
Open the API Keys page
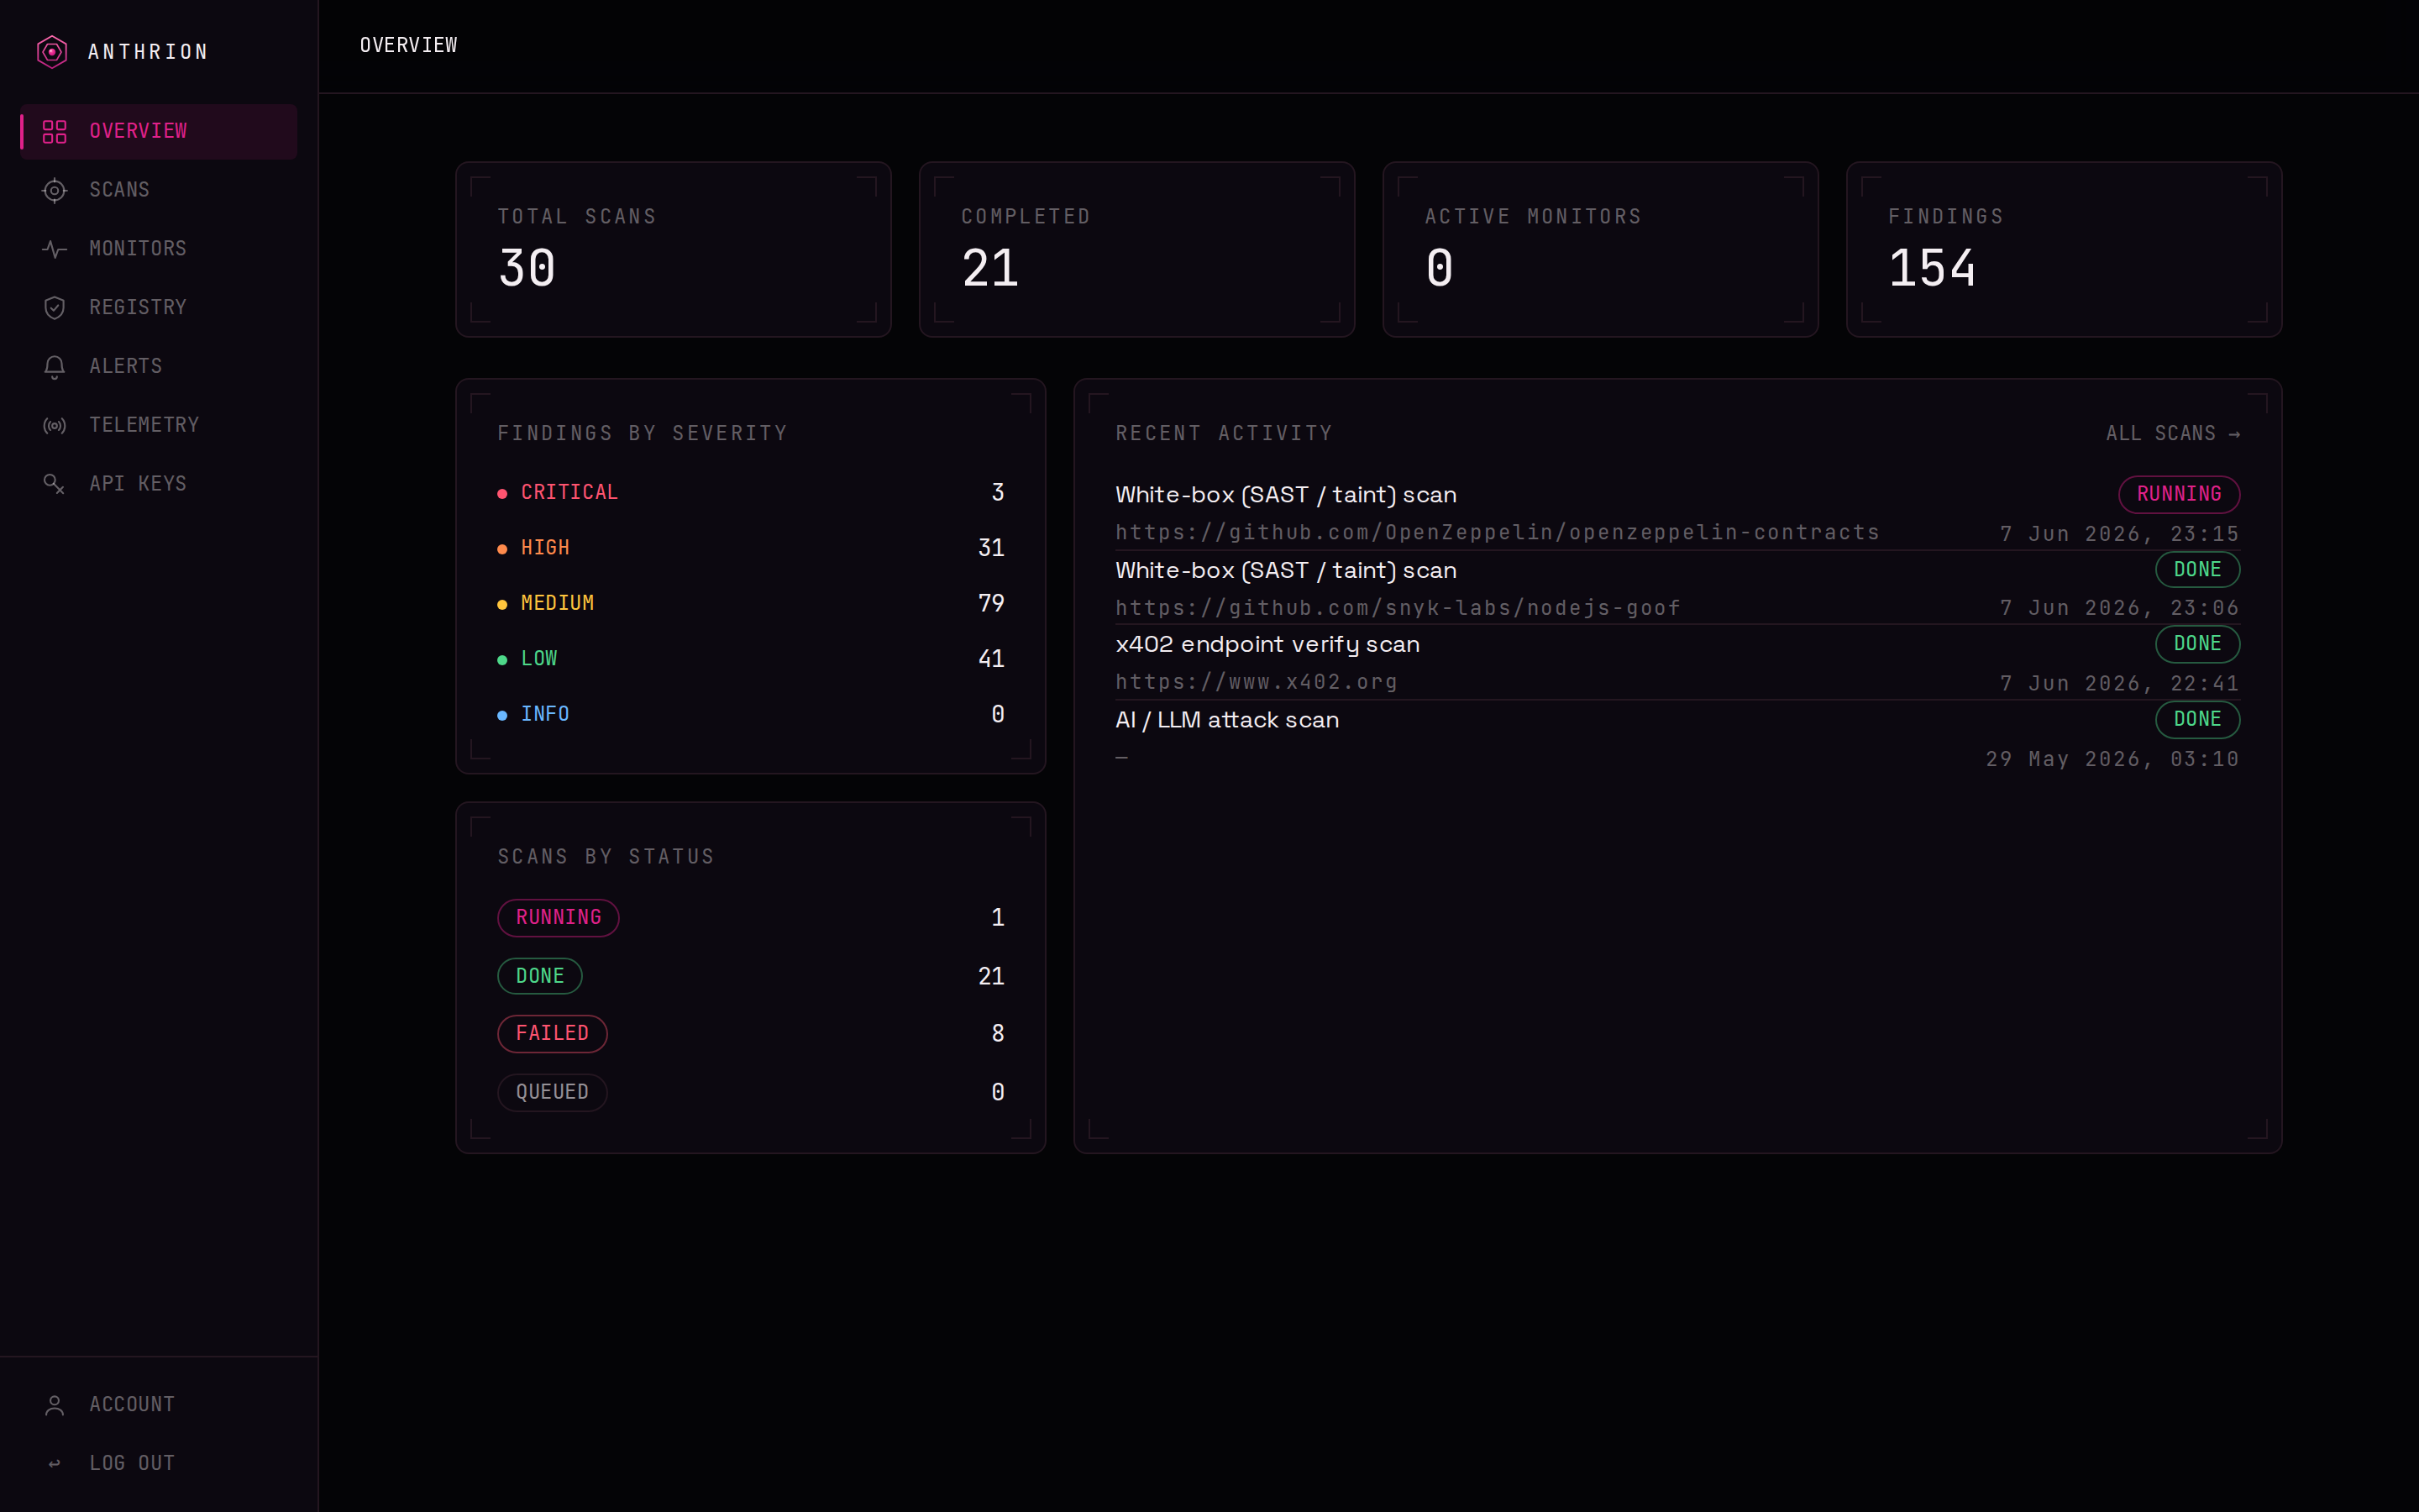click(159, 484)
